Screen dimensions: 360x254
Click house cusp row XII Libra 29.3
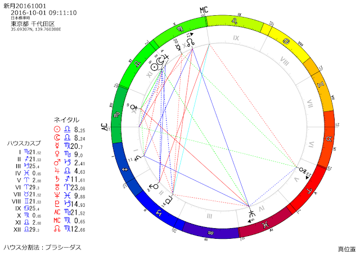[26, 230]
